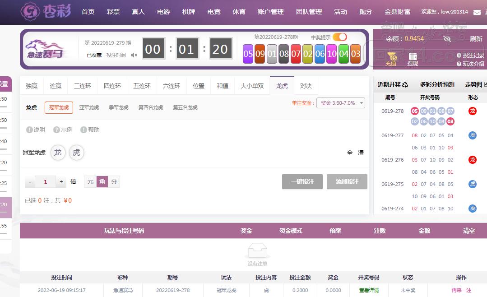
Task: Click the muted speaker sound icon
Action: tap(134, 55)
